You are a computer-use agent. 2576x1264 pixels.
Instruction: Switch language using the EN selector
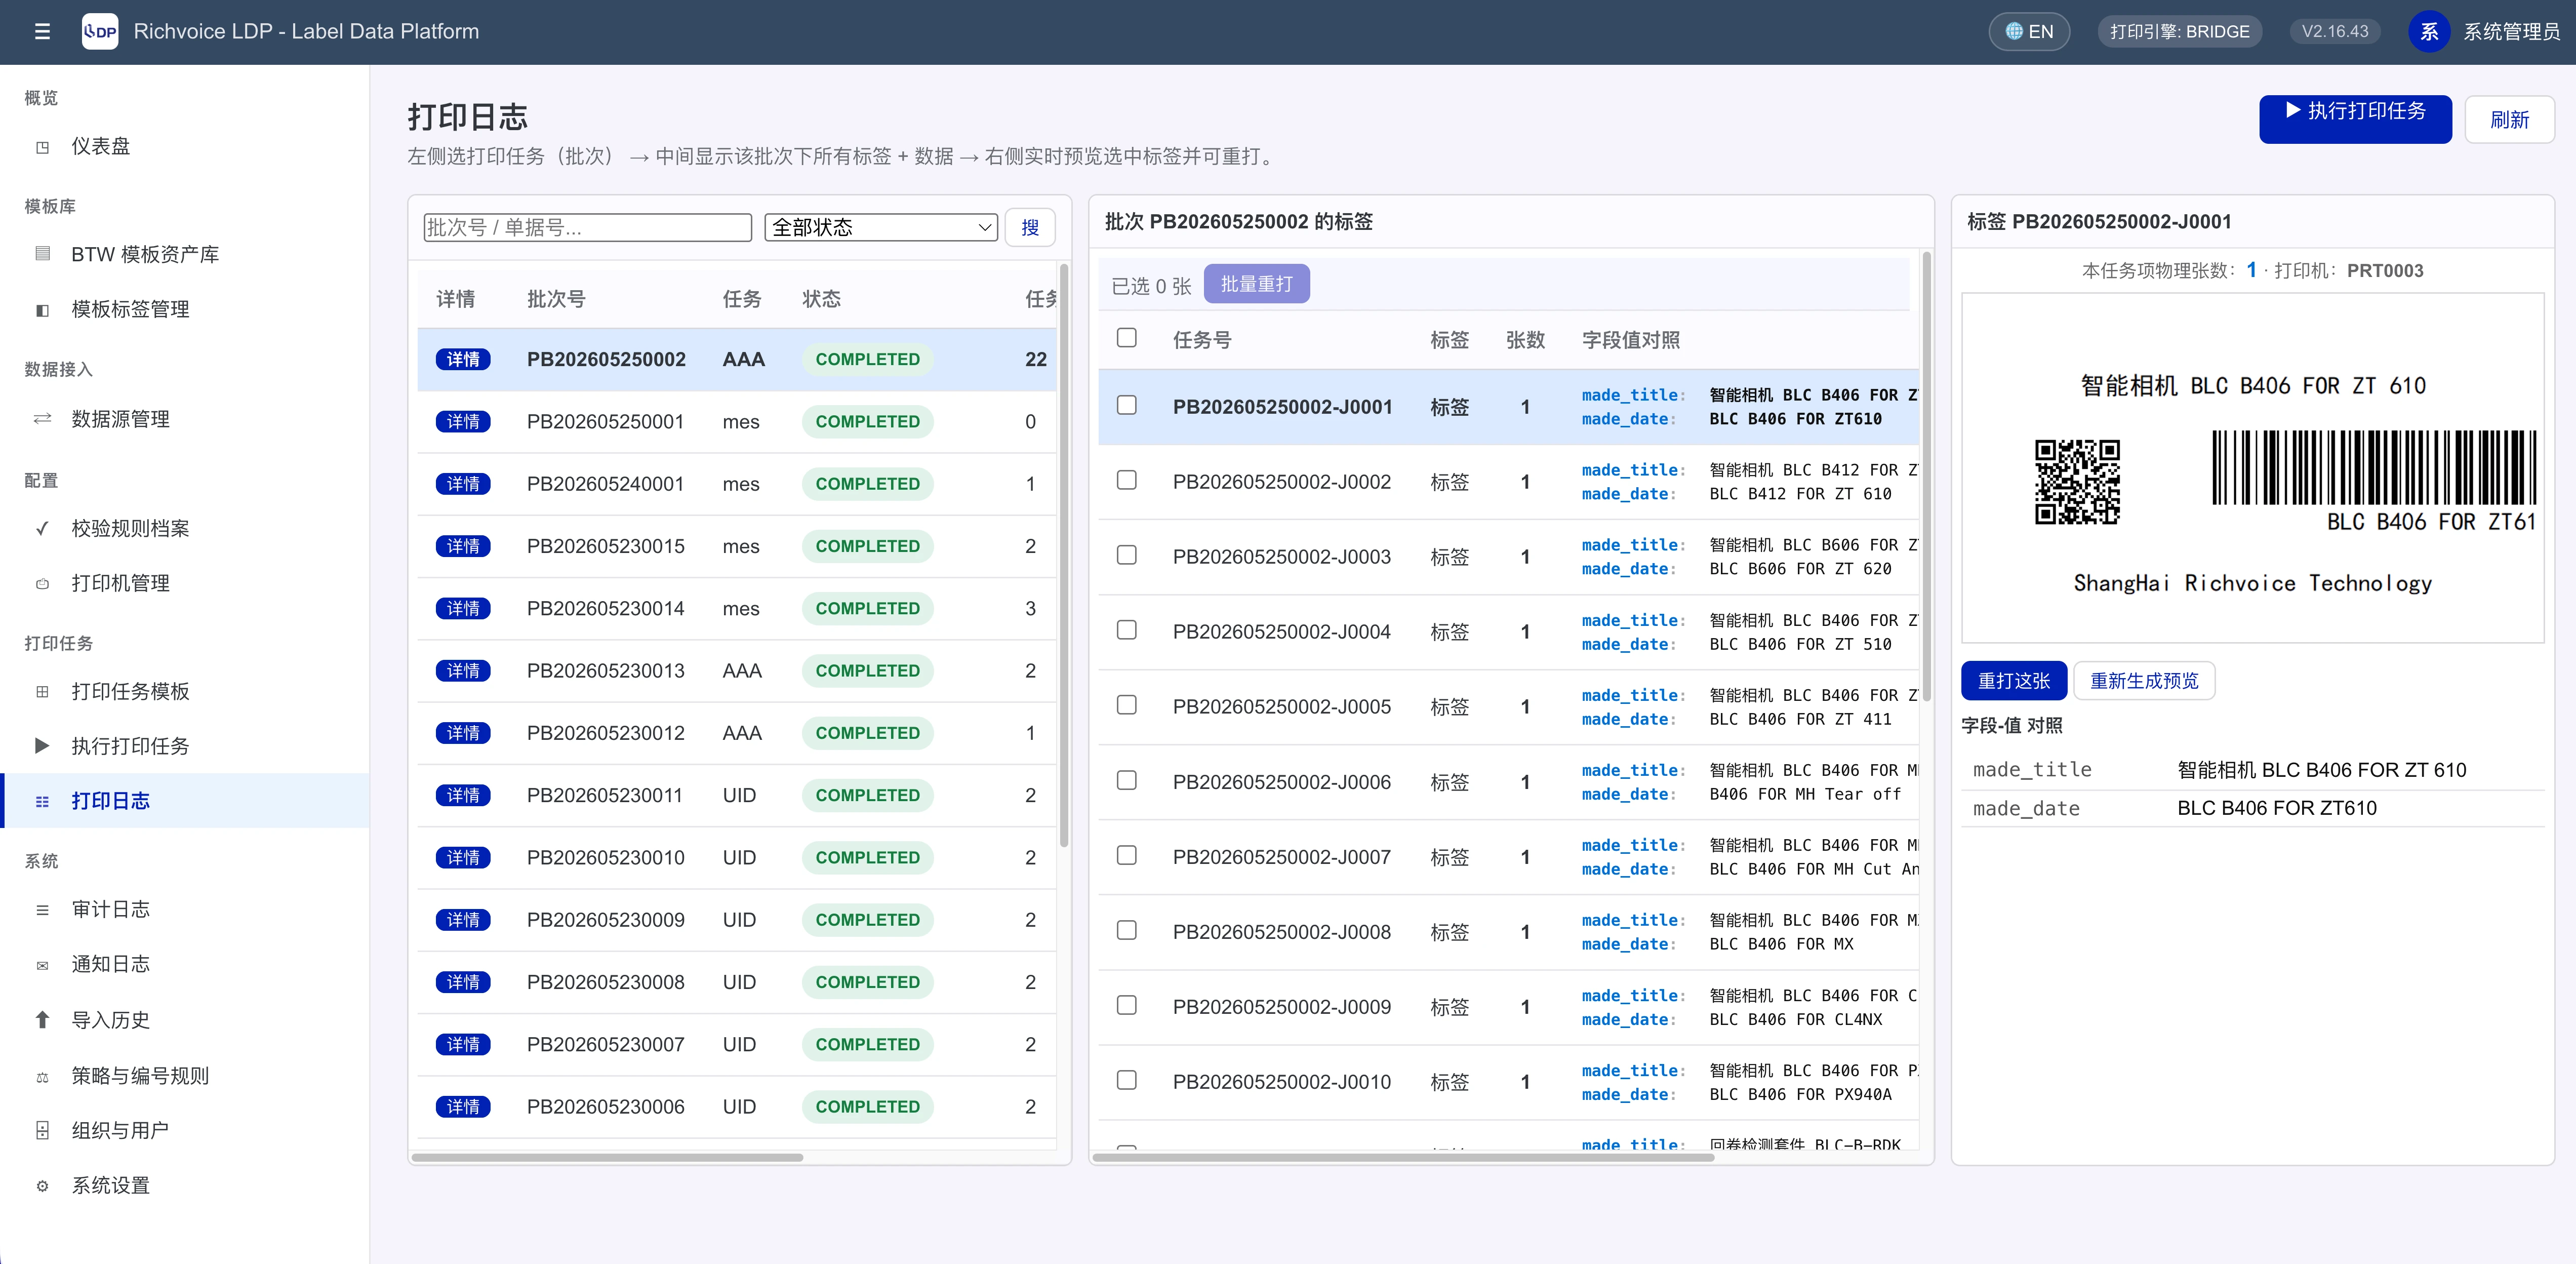pyautogui.click(x=2029, y=32)
